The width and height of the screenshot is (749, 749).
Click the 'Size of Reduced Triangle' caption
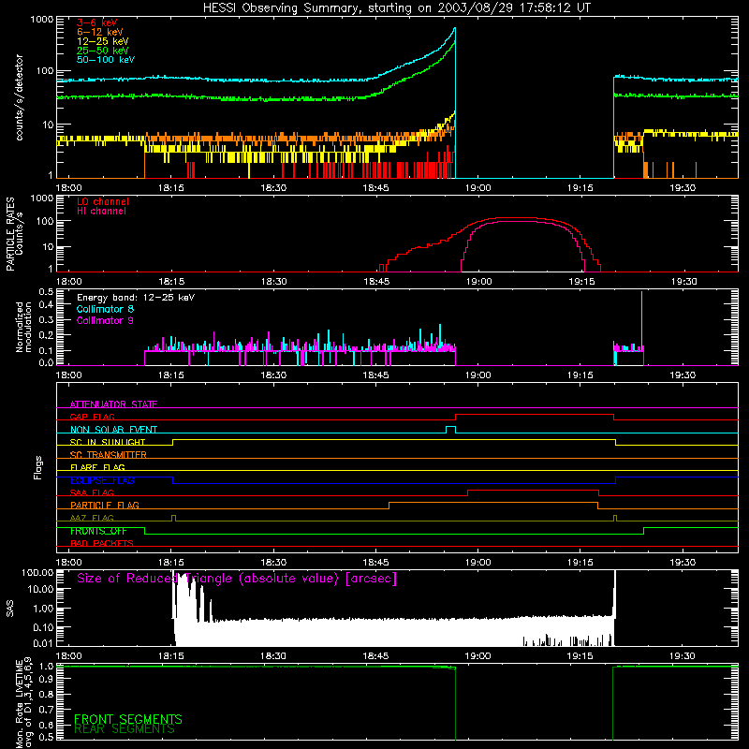point(237,579)
